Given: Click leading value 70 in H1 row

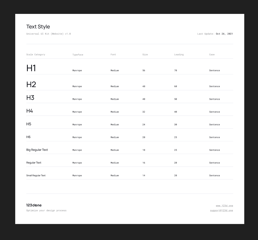Looking at the screenshot, I should [x=175, y=71].
